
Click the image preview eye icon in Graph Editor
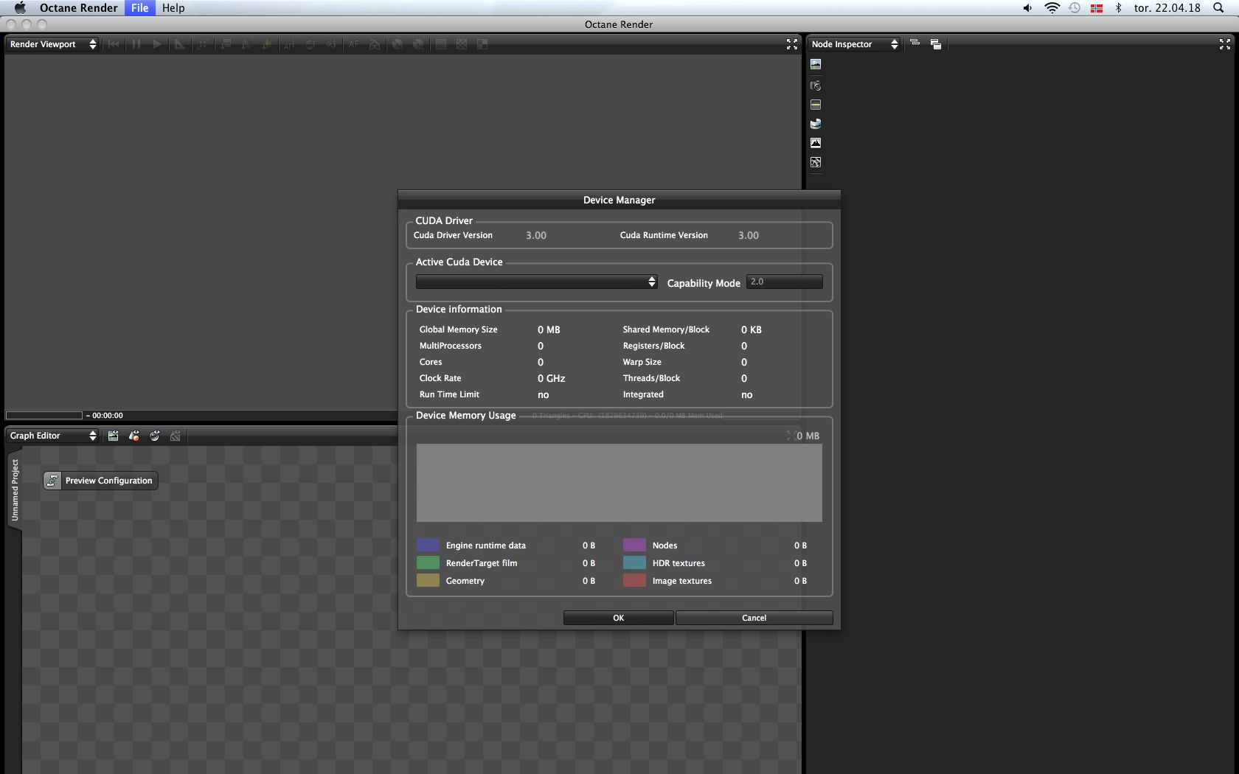113,436
